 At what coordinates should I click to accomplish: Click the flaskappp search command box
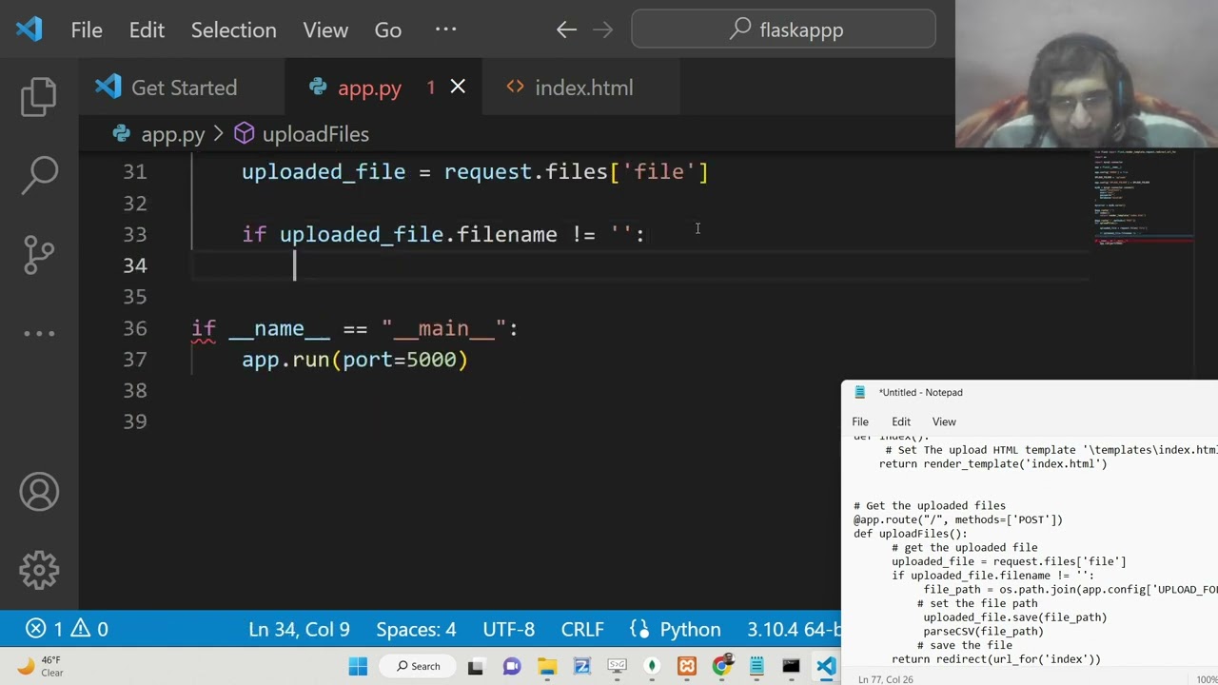783,30
